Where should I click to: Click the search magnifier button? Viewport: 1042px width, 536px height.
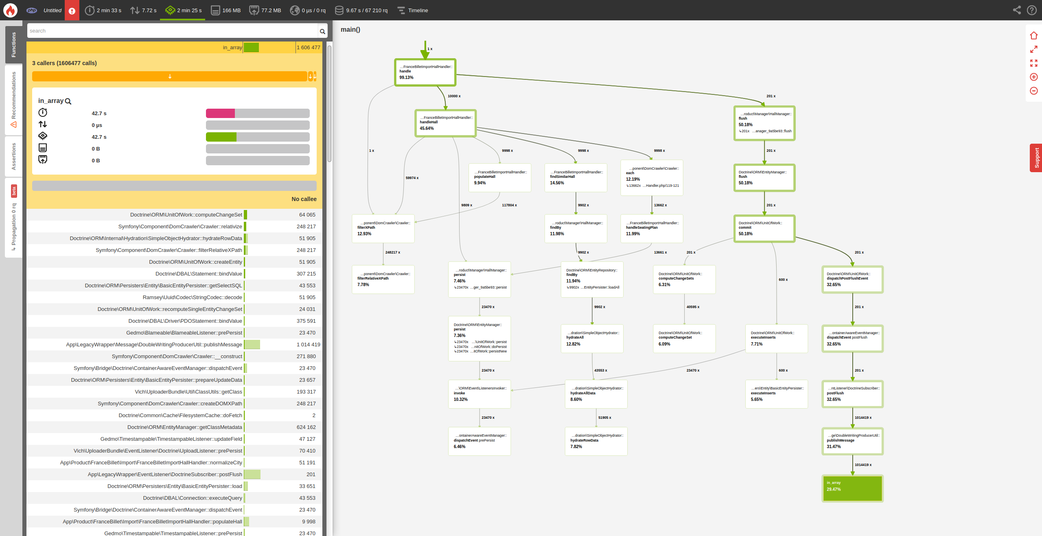click(322, 31)
